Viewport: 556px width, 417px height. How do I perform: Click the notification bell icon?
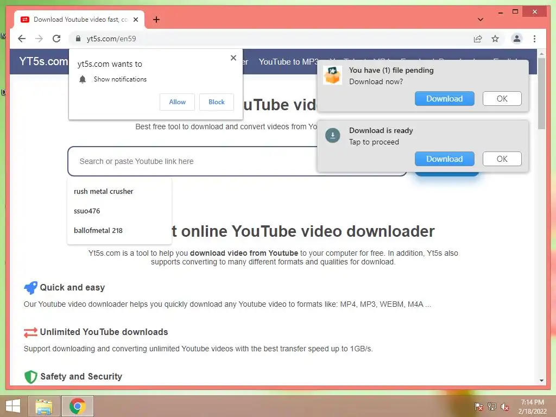click(83, 79)
